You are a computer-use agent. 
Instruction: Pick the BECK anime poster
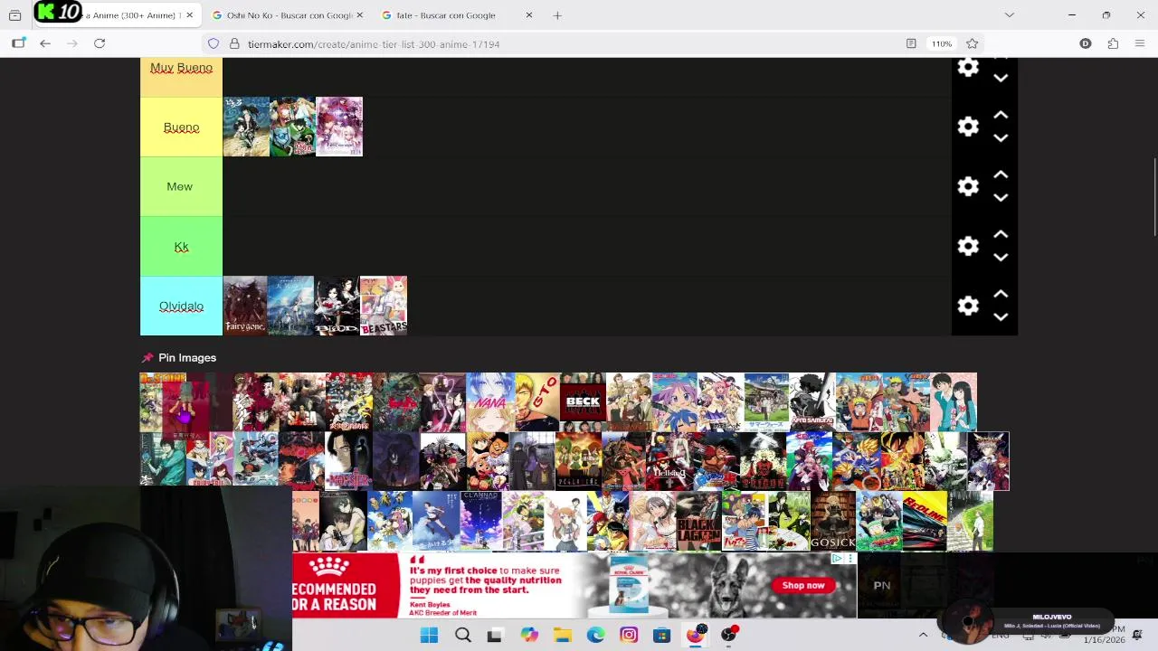point(583,401)
